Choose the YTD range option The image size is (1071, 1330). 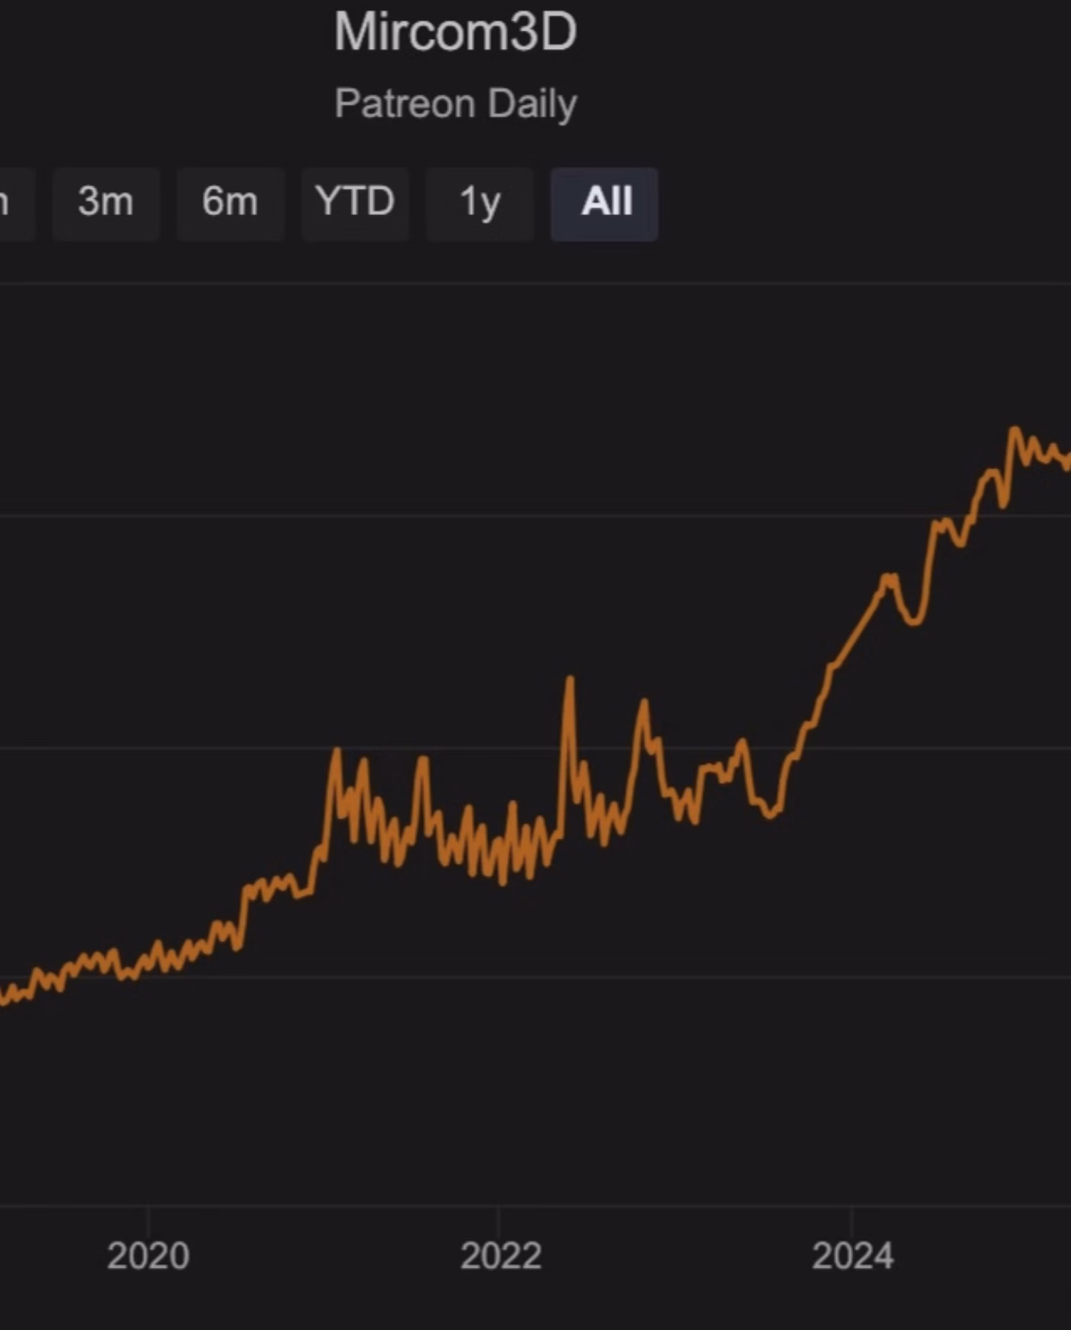(355, 204)
